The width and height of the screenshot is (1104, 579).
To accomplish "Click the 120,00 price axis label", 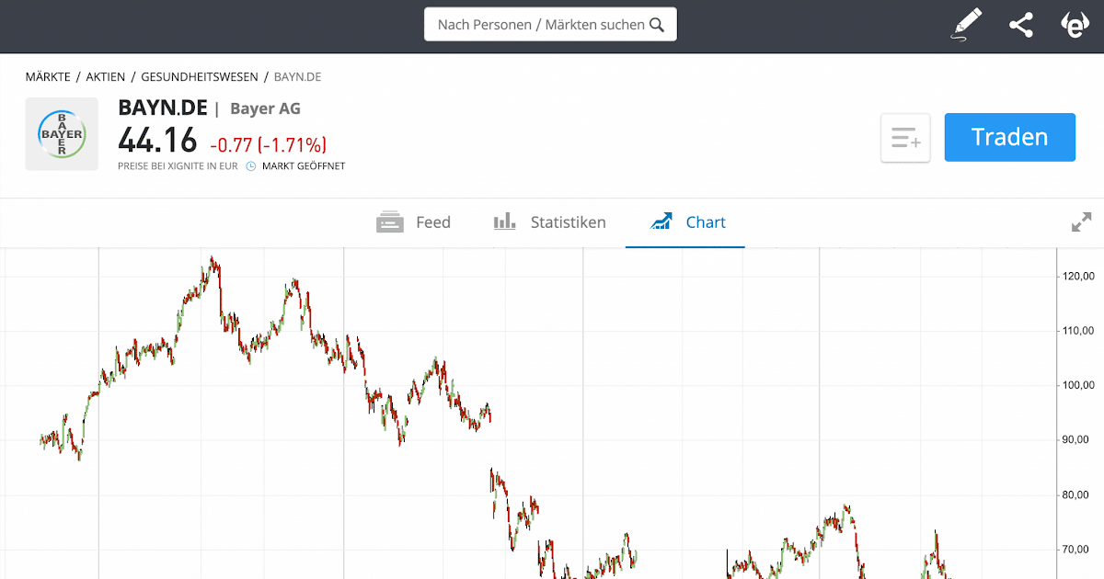I will tap(1076, 276).
